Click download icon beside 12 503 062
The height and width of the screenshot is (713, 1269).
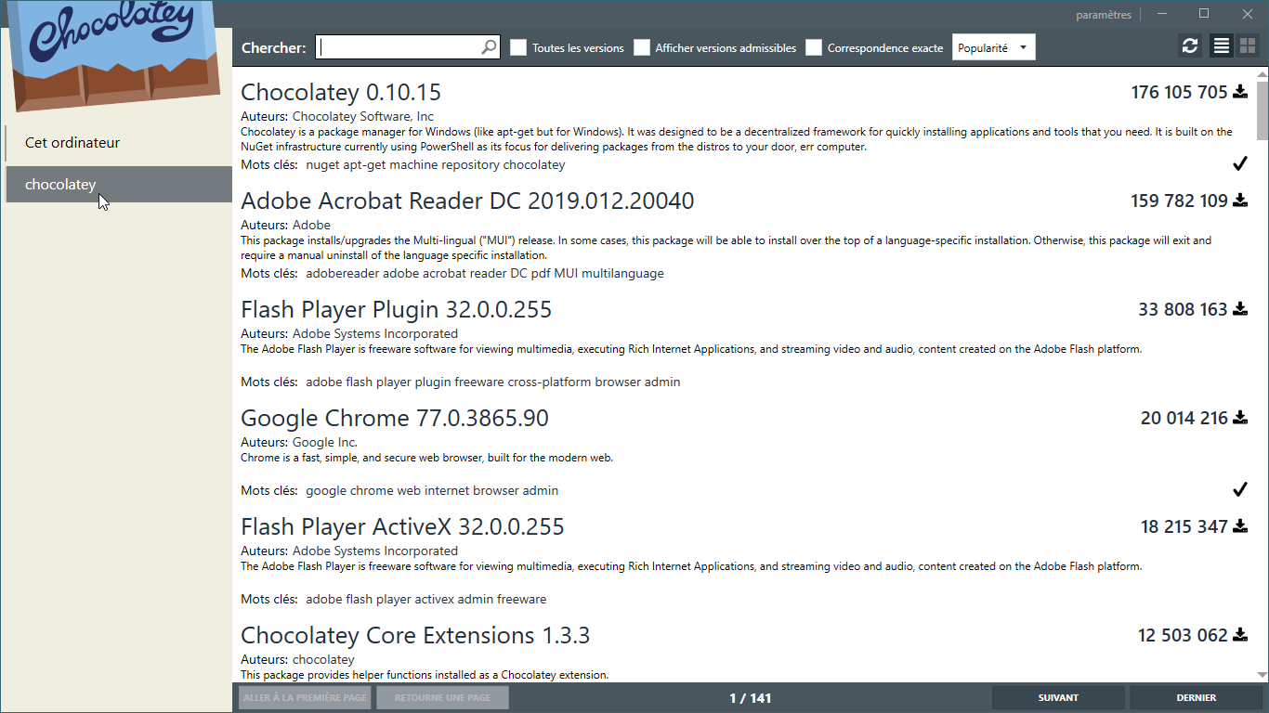tap(1240, 635)
